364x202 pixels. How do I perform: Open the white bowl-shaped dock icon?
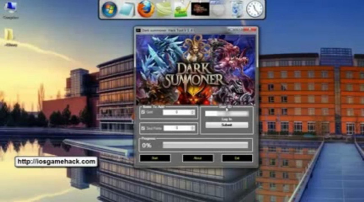pos(218,9)
